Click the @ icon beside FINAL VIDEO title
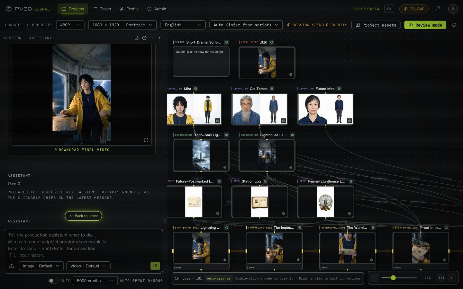 coord(272,42)
